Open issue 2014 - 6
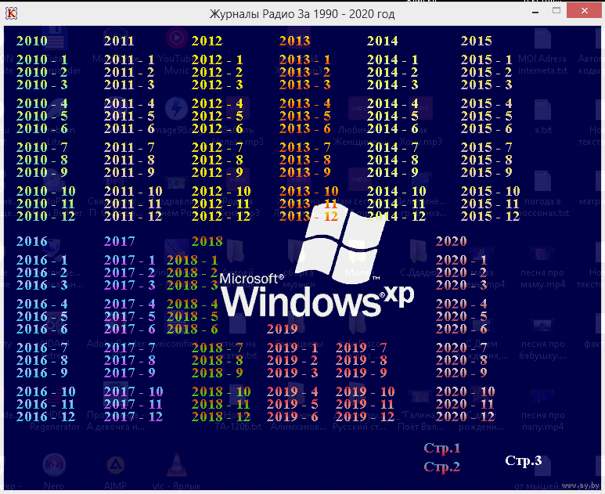 (x=392, y=128)
